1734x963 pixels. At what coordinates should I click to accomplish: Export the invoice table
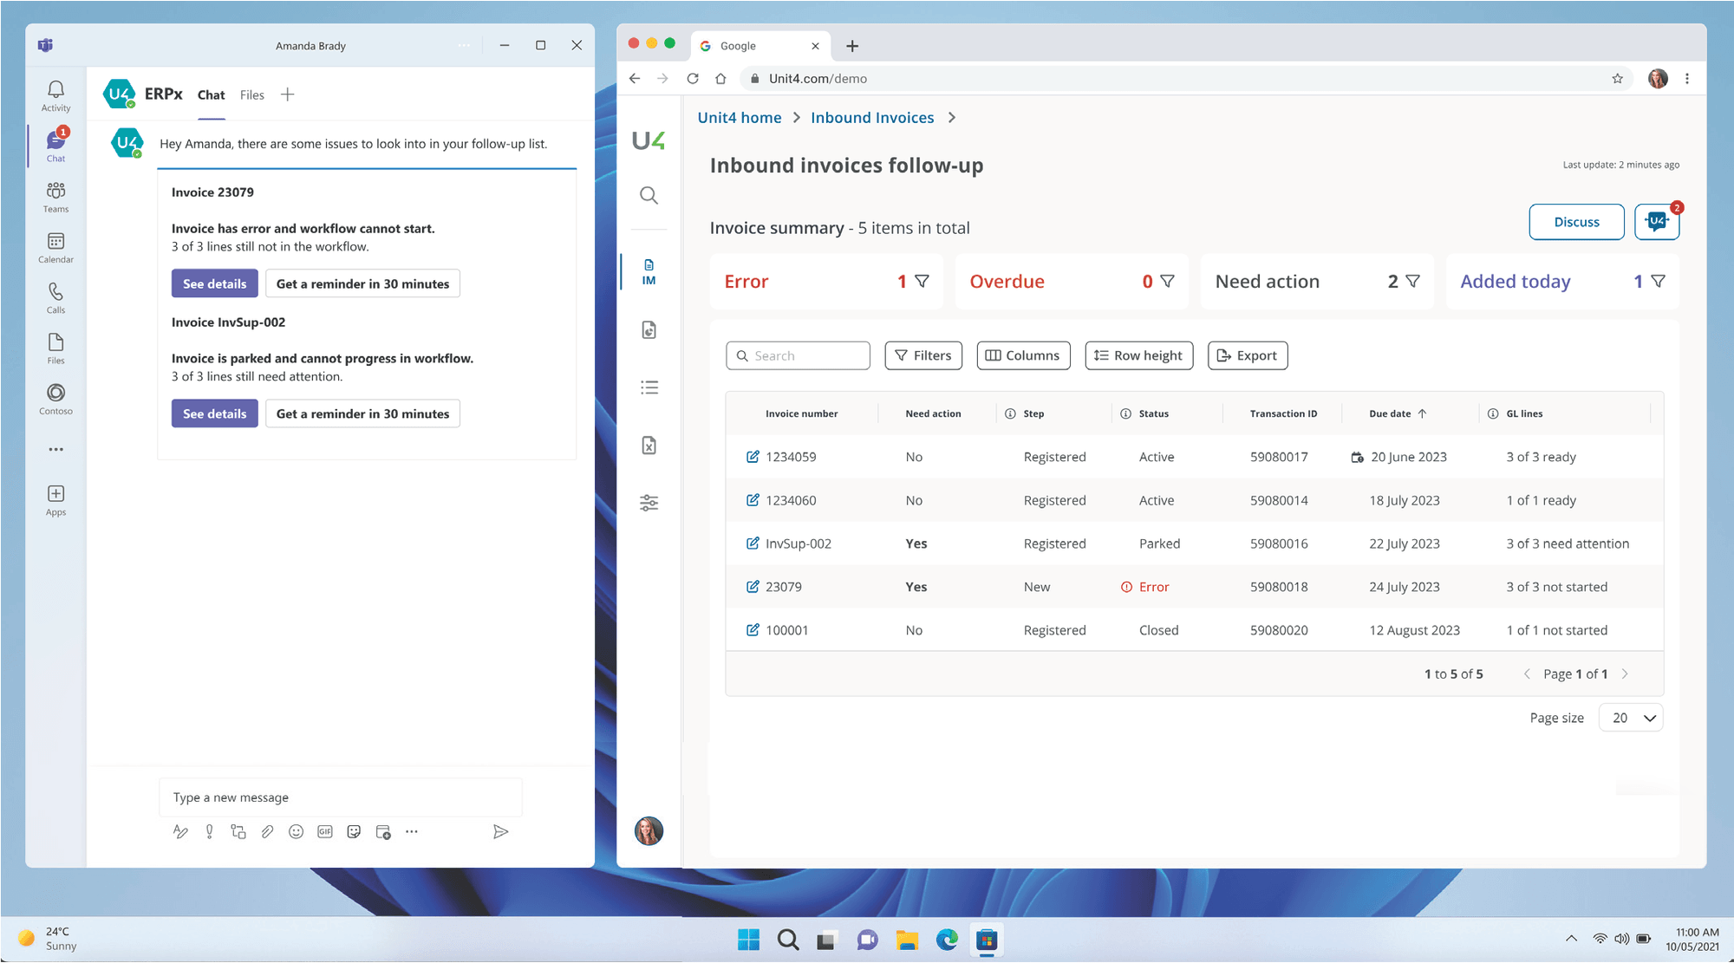tap(1247, 355)
